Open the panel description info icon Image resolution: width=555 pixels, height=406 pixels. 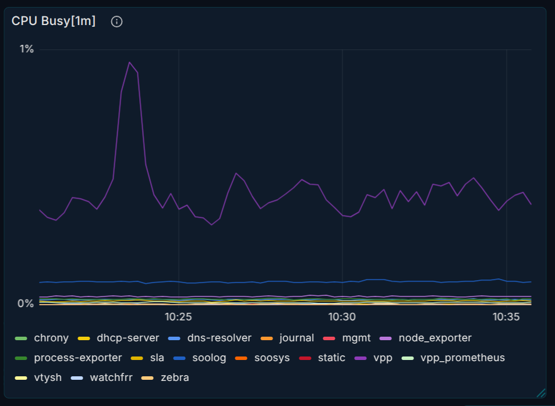(116, 20)
